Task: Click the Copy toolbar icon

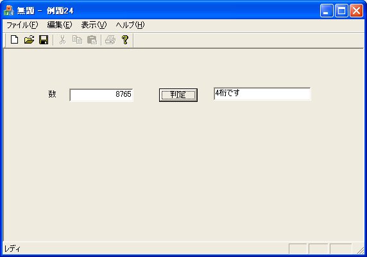Action: (77, 40)
